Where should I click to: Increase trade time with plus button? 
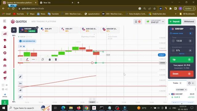click(190, 41)
